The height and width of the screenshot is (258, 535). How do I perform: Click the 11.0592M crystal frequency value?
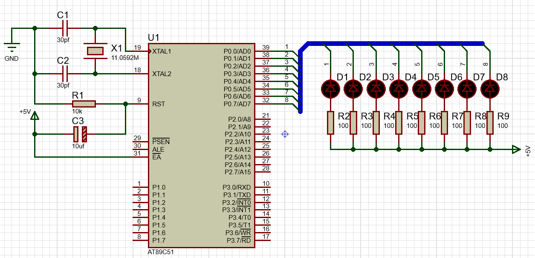[x=125, y=57]
